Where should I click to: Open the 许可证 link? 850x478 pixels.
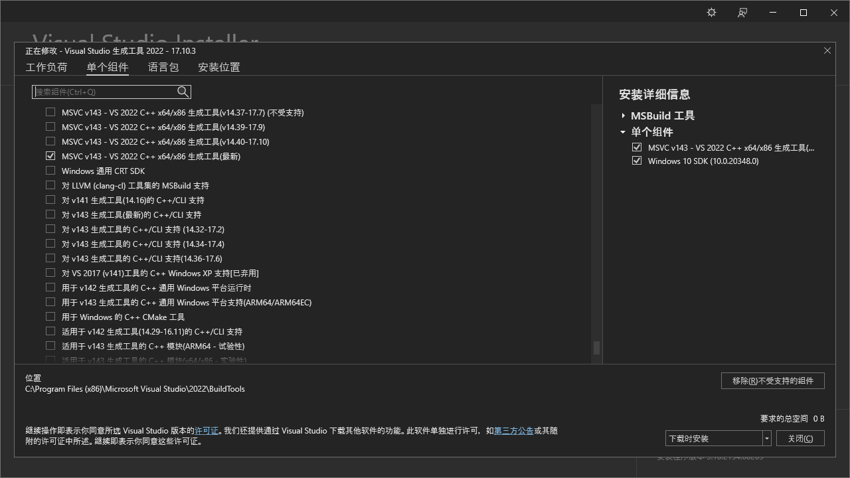(x=207, y=431)
